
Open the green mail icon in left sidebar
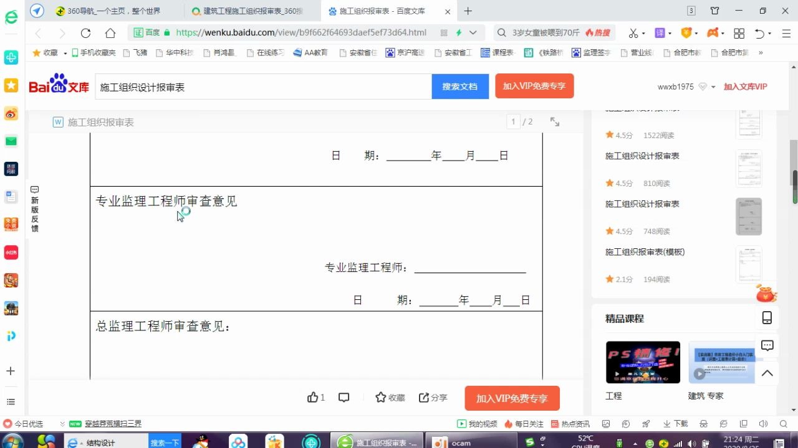coord(11,141)
